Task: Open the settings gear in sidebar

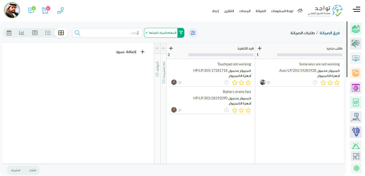Action: (356, 168)
